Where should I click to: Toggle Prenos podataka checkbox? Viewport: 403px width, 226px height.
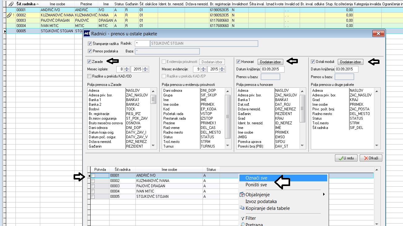(90, 51)
